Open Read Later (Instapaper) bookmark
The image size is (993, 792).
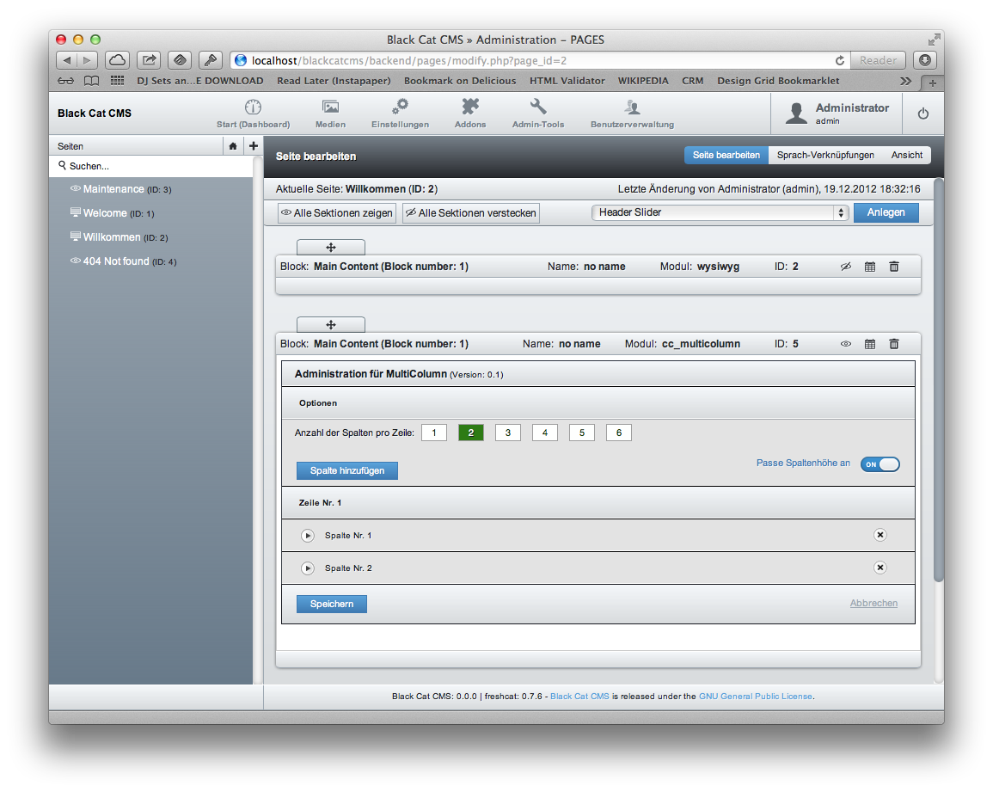(x=334, y=81)
